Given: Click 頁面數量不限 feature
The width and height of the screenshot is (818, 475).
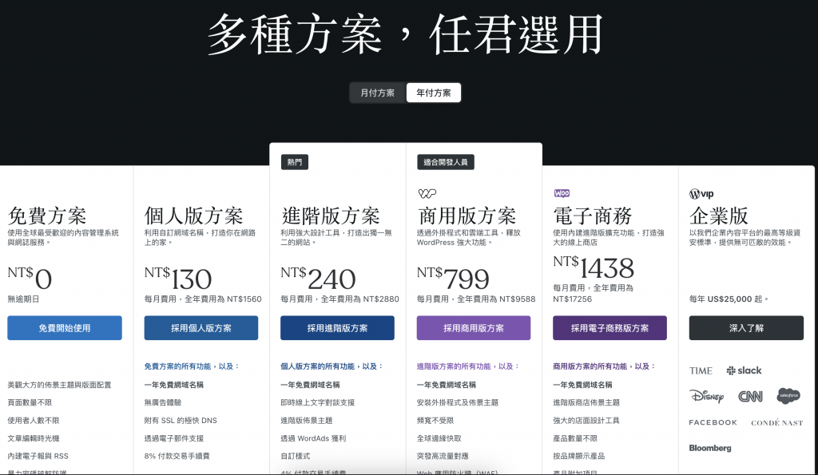Looking at the screenshot, I should click(30, 402).
